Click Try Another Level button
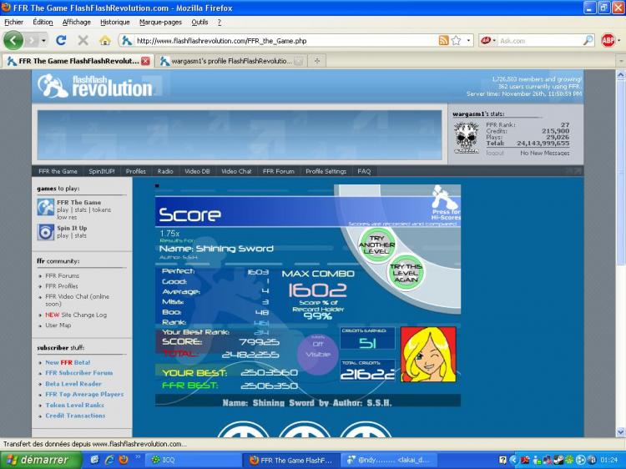The image size is (626, 469). [376, 243]
